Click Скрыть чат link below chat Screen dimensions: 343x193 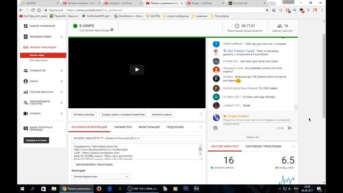252,137
